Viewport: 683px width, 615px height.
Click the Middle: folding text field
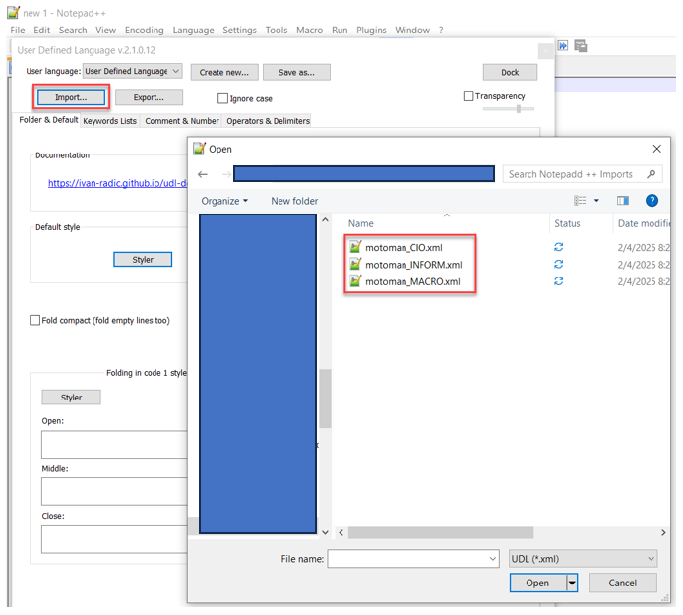[114, 491]
